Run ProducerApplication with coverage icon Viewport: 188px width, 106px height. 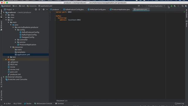click(175, 6)
